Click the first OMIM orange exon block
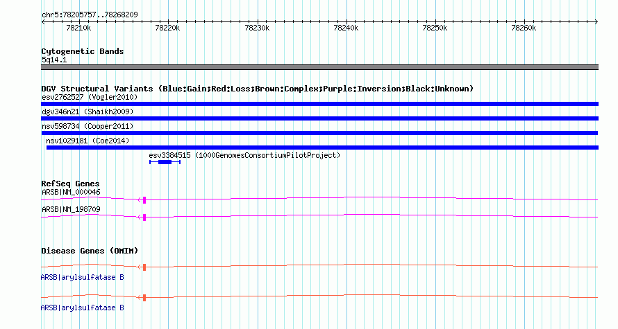The image size is (618, 329). [x=144, y=267]
